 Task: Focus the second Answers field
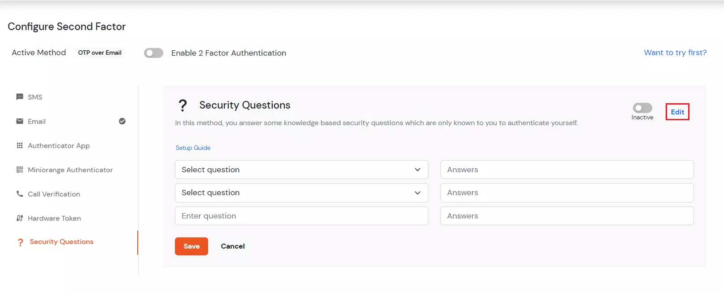pos(567,192)
